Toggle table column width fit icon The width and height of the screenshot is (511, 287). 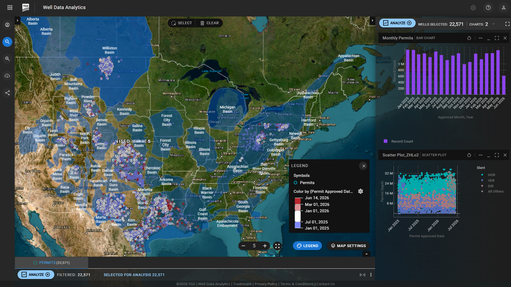coord(362,275)
